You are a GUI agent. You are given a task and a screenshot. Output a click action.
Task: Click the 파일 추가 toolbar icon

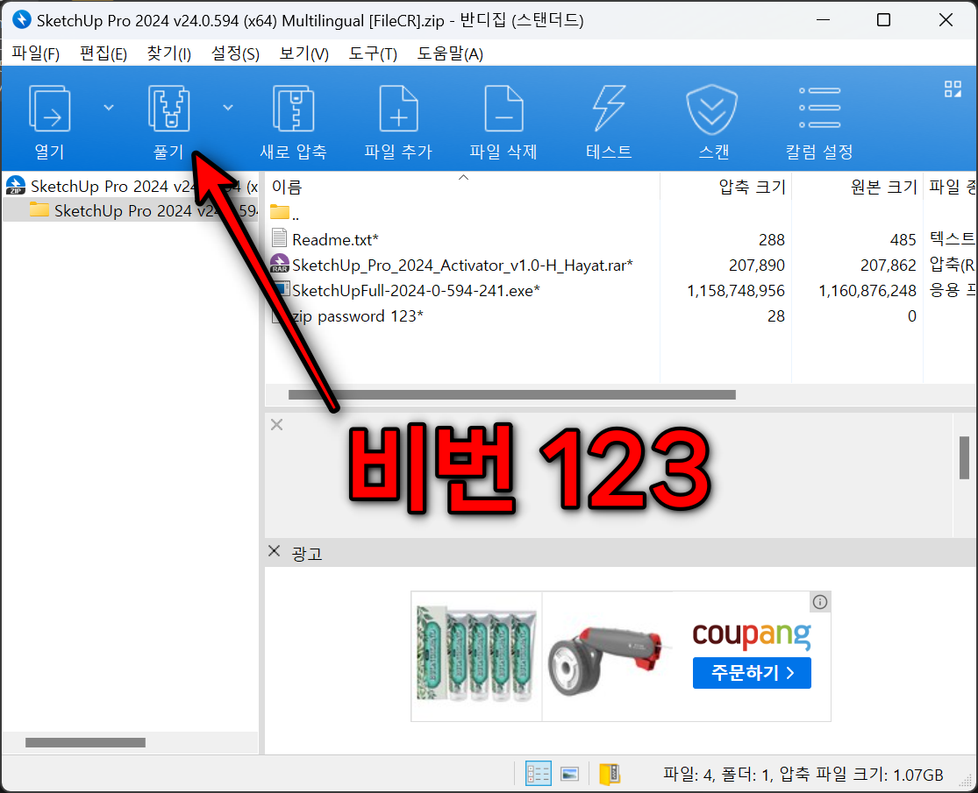(398, 109)
